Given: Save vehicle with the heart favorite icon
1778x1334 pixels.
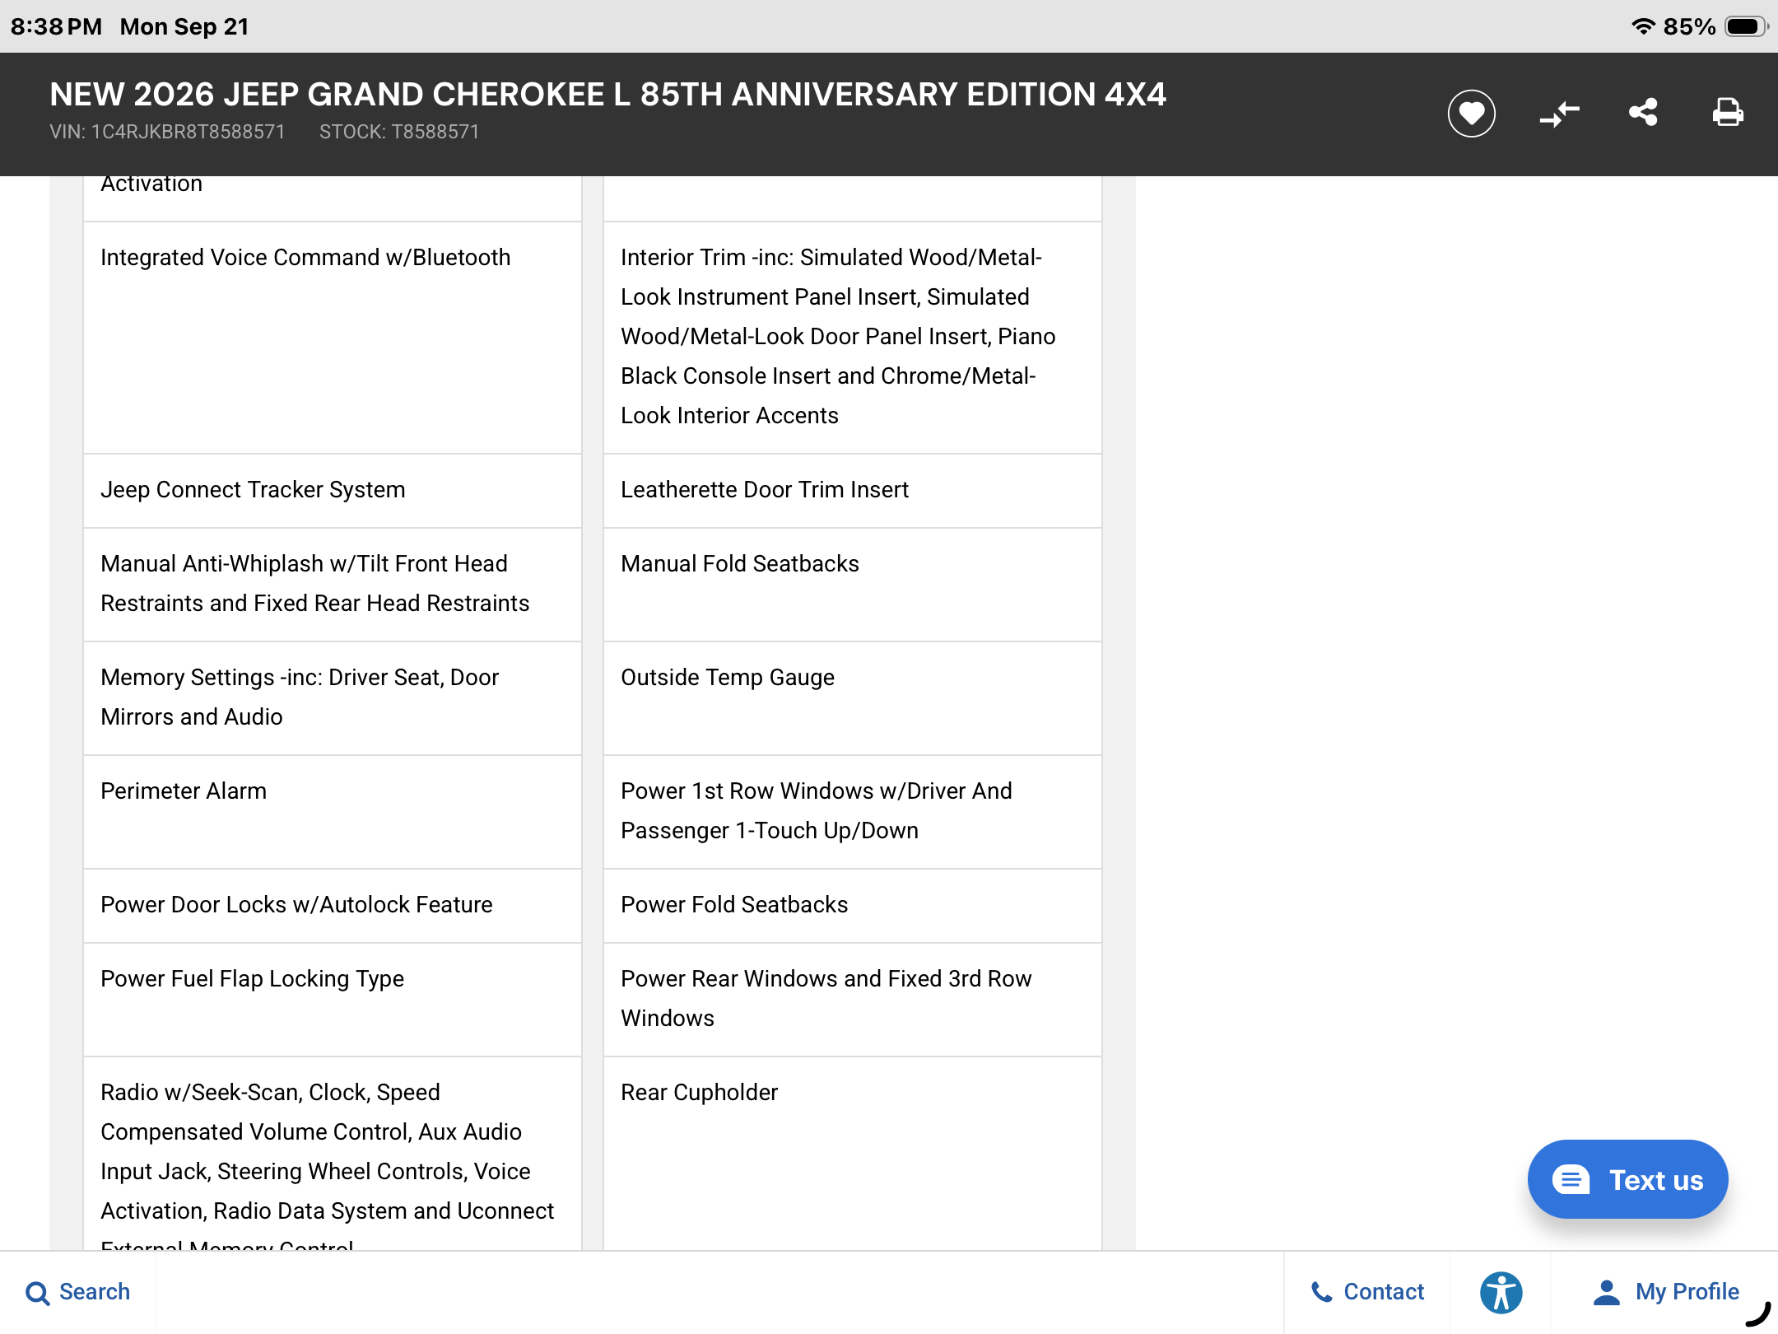Looking at the screenshot, I should click(x=1471, y=113).
